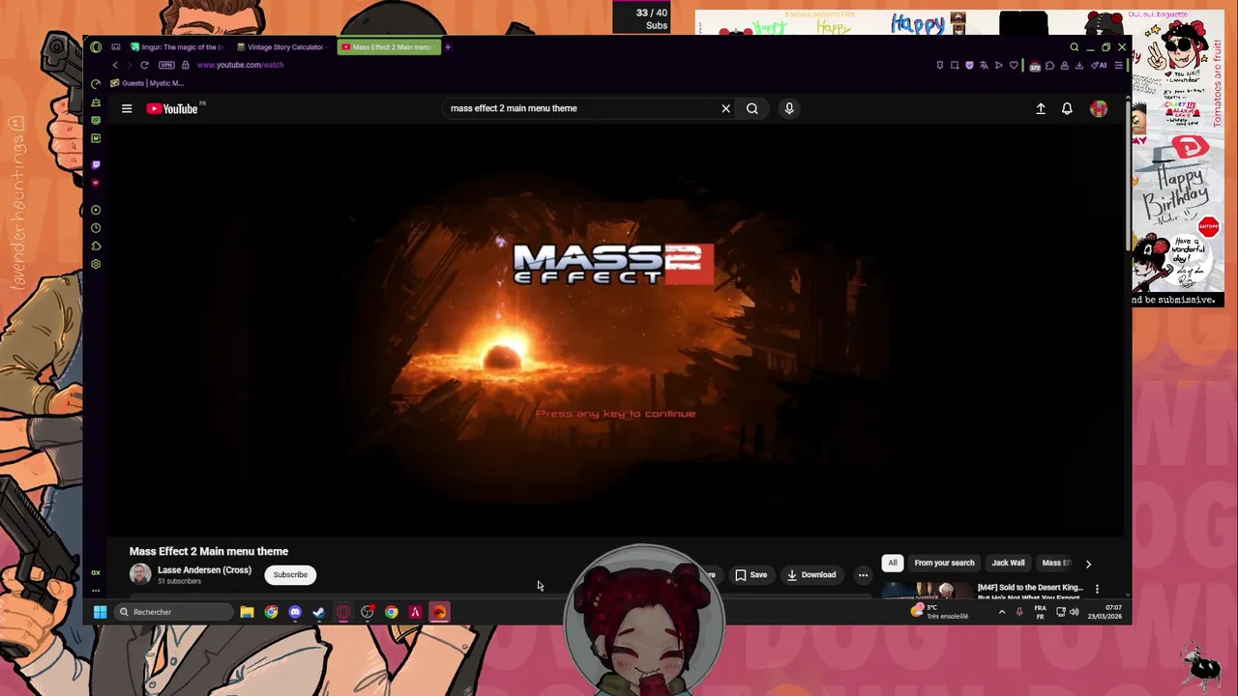
Task: Open the Guests | Mystic M... bookmark
Action: [x=147, y=83]
